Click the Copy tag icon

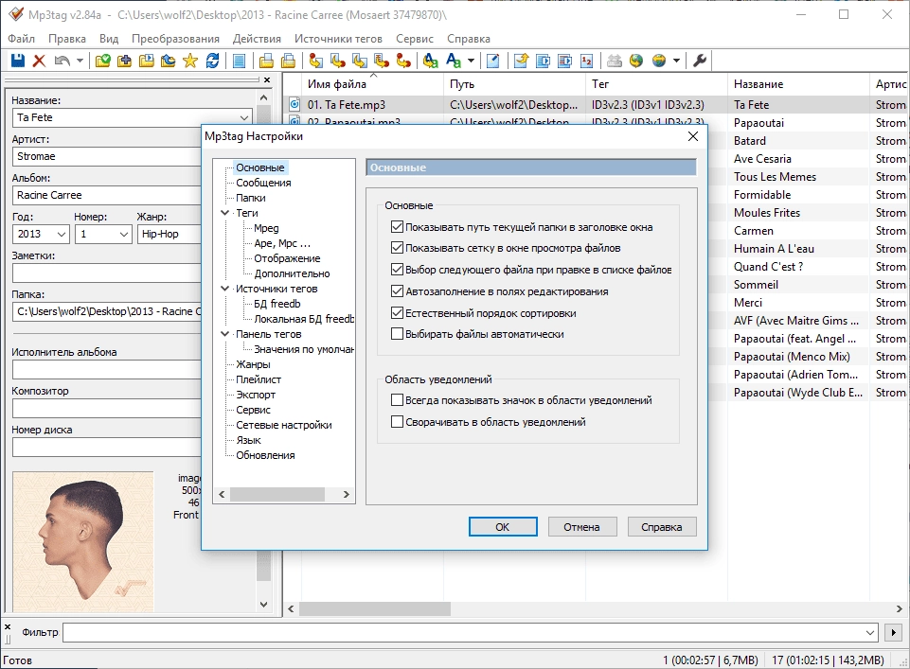pyautogui.click(x=266, y=61)
